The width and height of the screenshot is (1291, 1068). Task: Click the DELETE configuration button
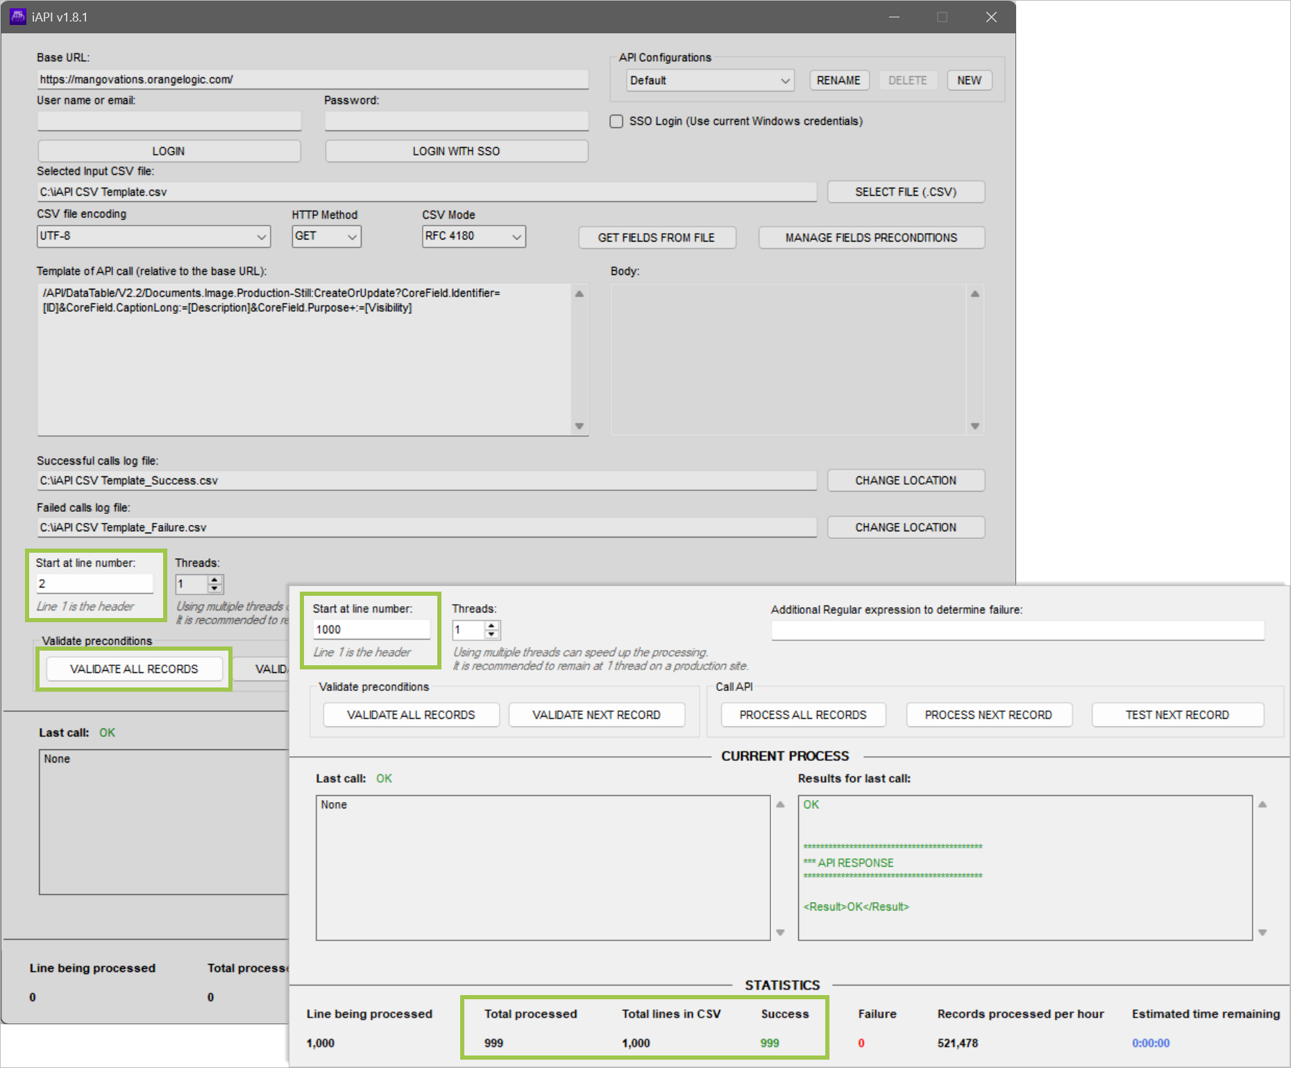pyautogui.click(x=908, y=81)
